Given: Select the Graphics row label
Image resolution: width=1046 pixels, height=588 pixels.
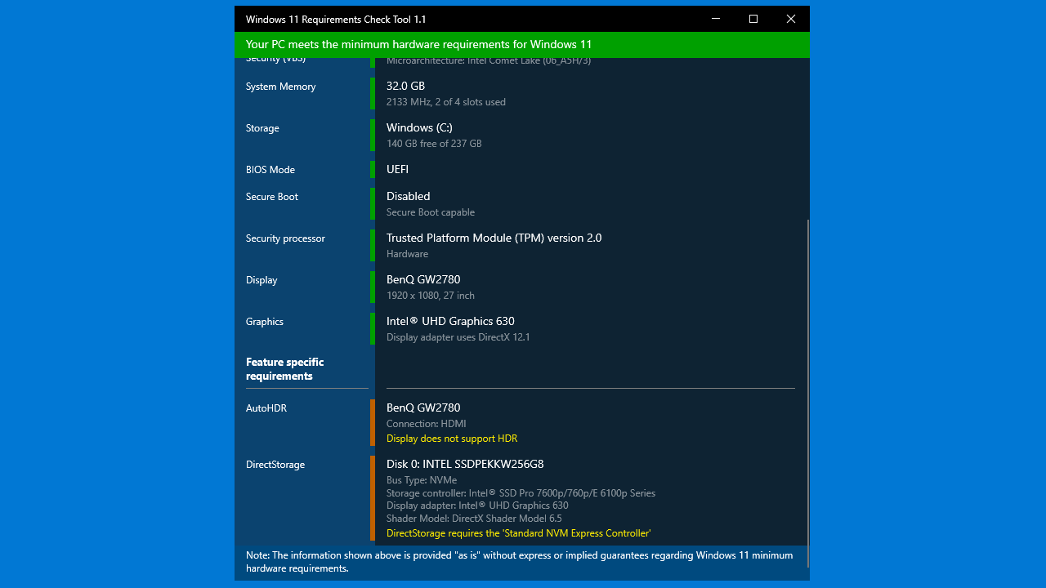Looking at the screenshot, I should pos(265,322).
